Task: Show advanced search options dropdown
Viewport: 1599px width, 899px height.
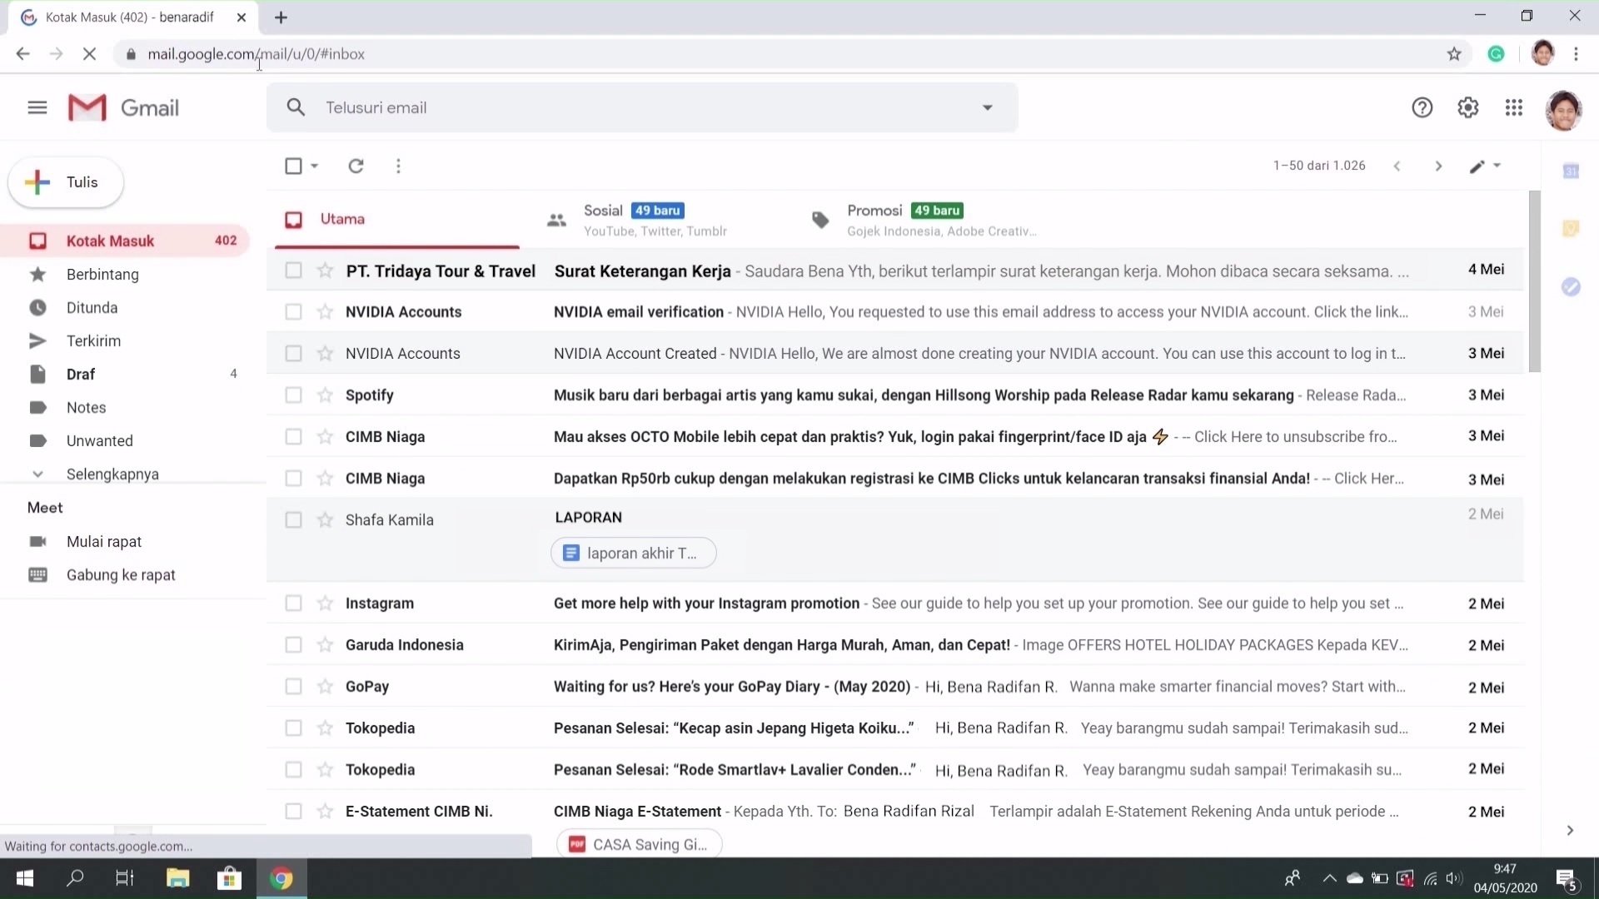Action: pos(988,107)
